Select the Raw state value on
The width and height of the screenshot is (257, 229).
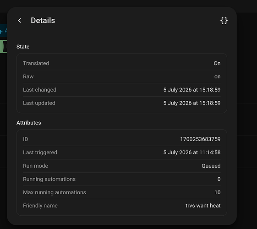pyautogui.click(x=217, y=76)
